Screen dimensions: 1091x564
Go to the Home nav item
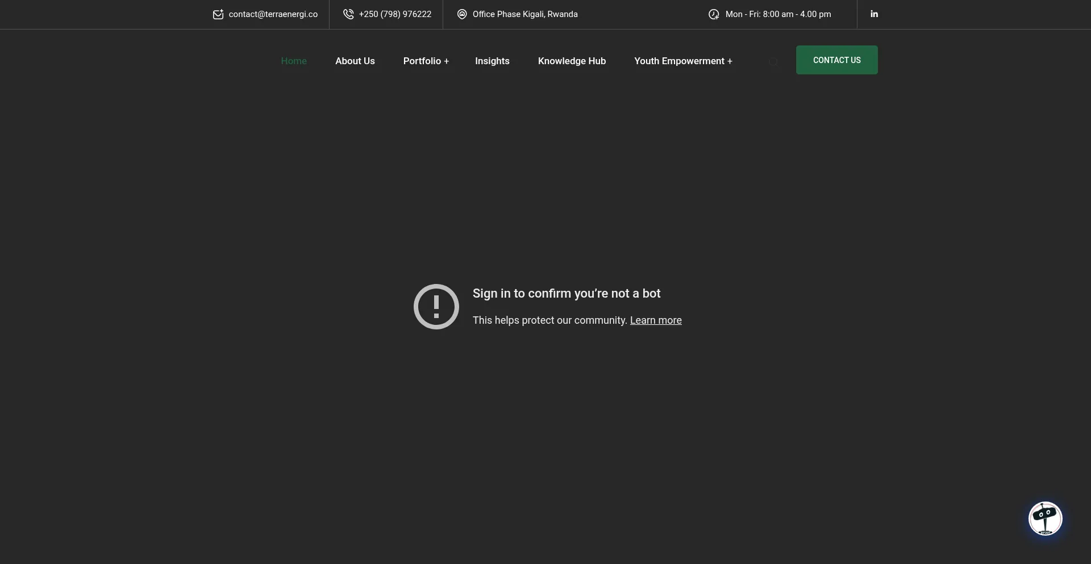(x=294, y=61)
